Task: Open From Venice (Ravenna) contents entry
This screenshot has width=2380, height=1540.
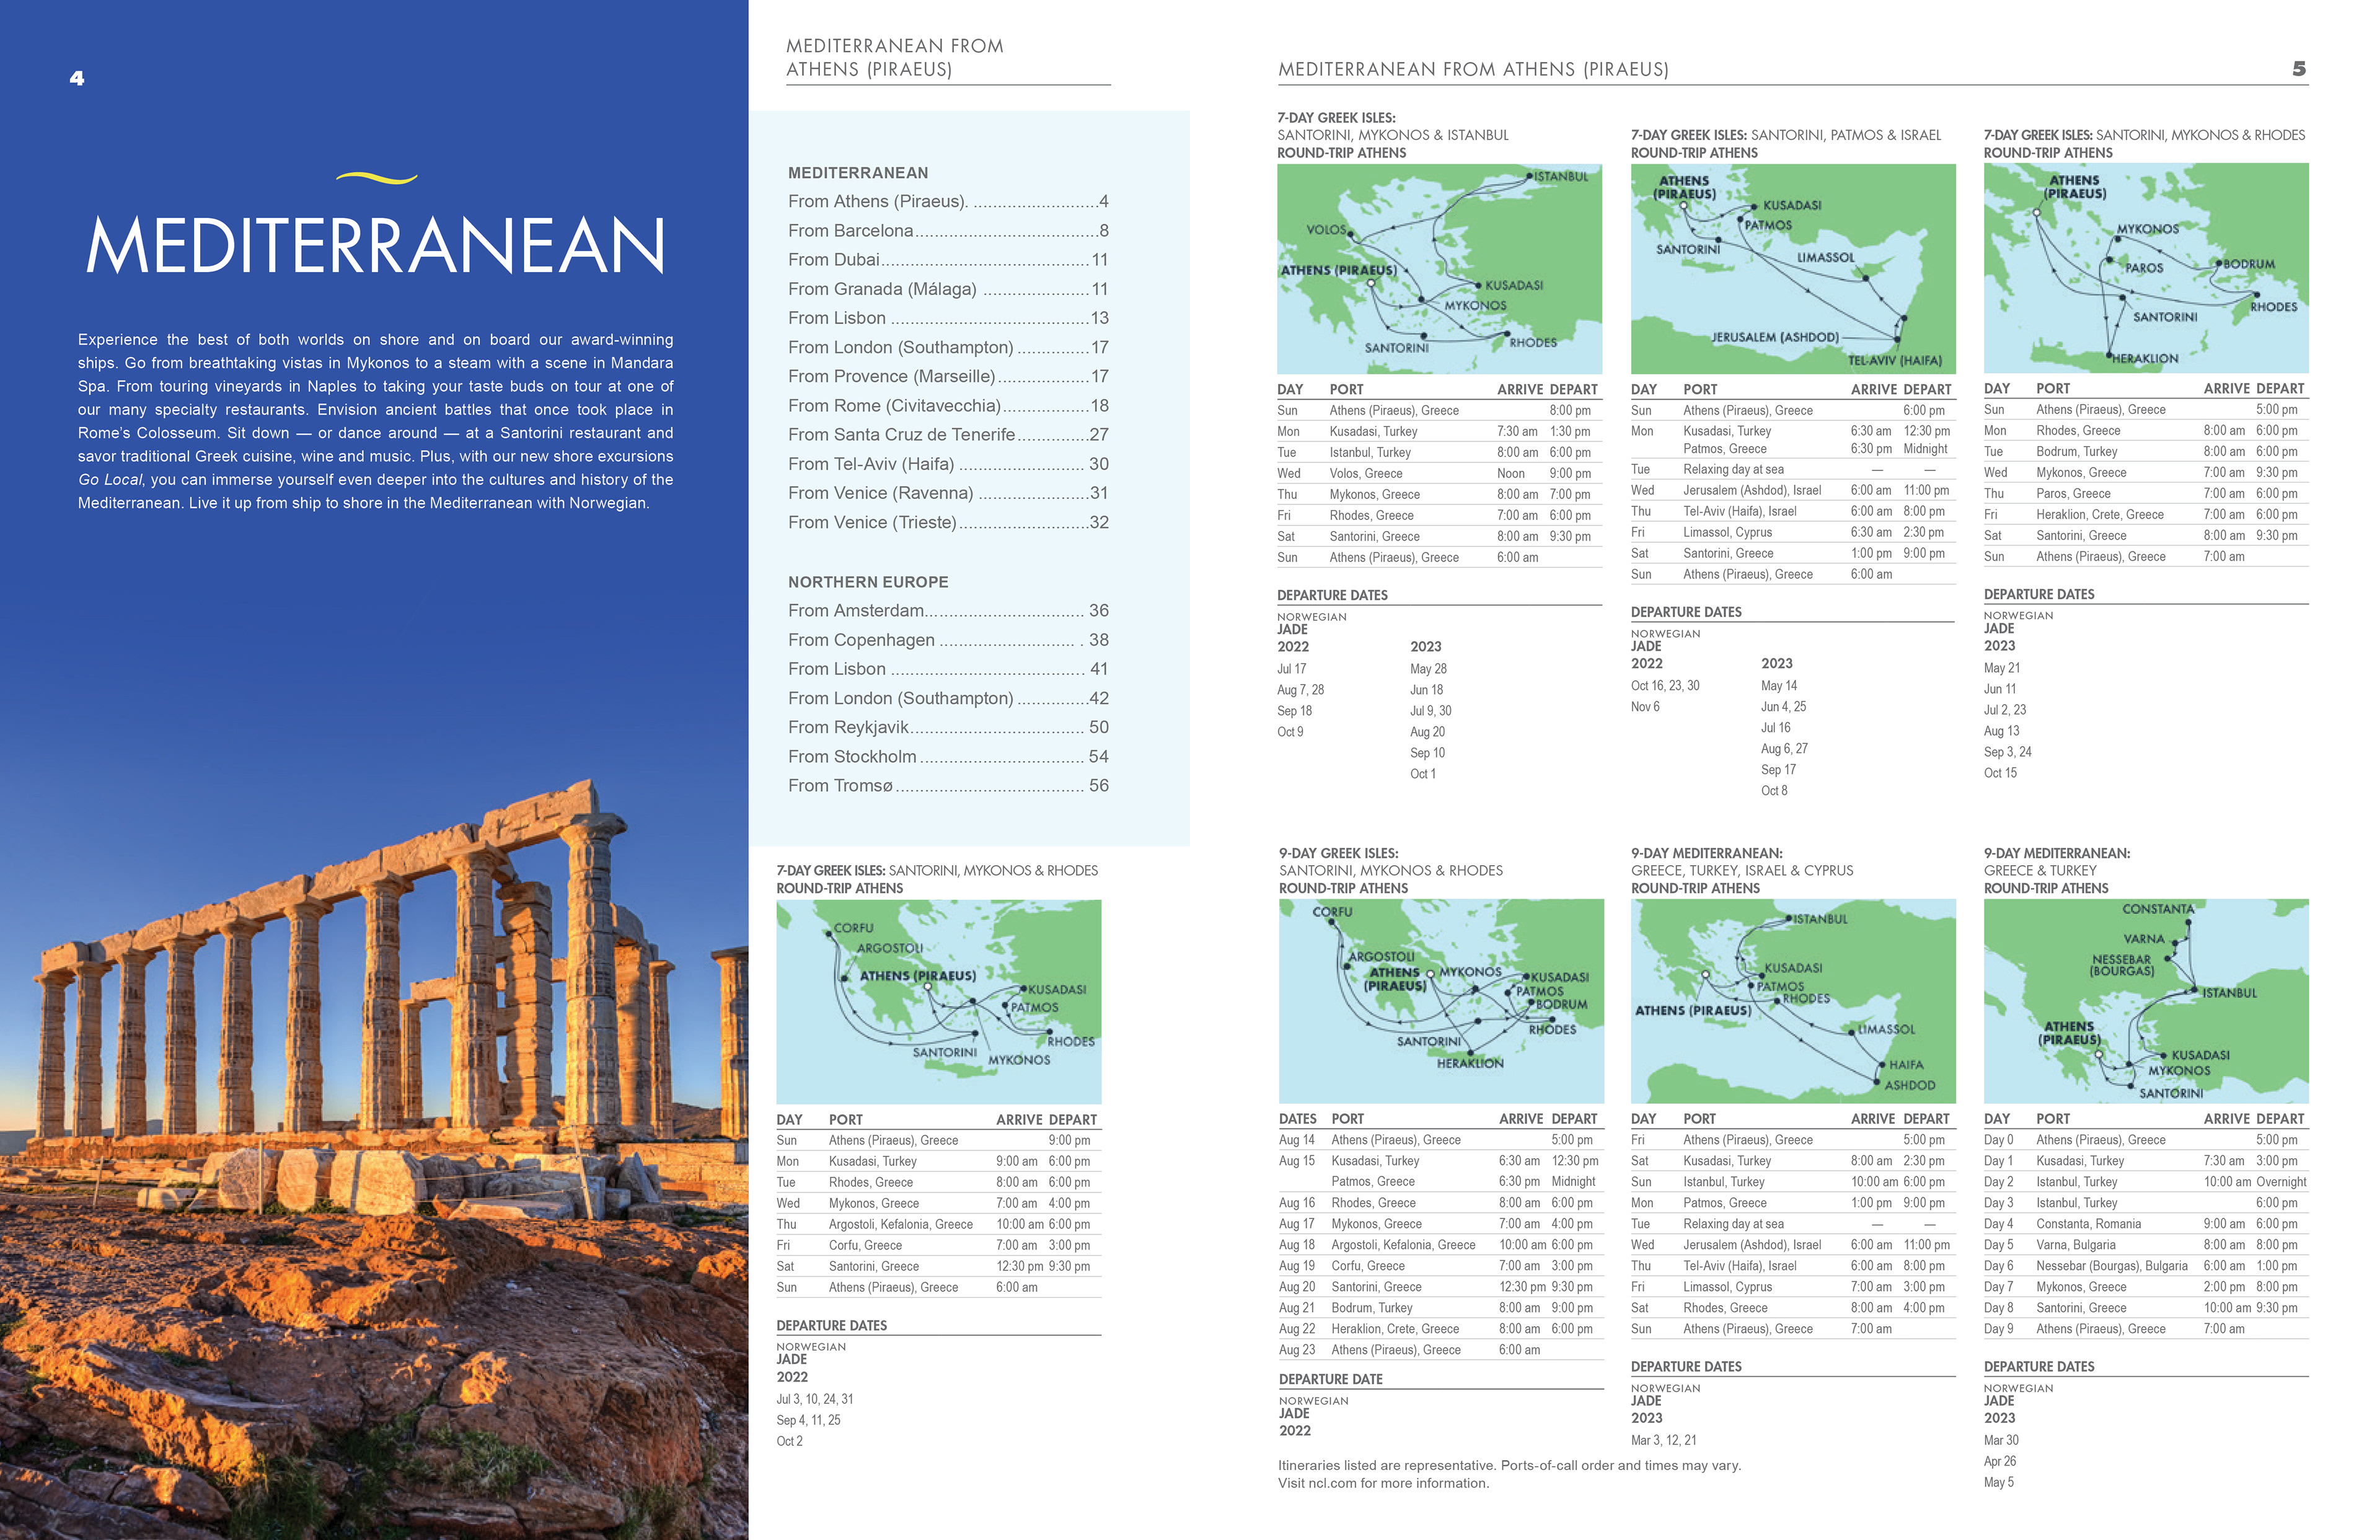Action: coord(947,493)
